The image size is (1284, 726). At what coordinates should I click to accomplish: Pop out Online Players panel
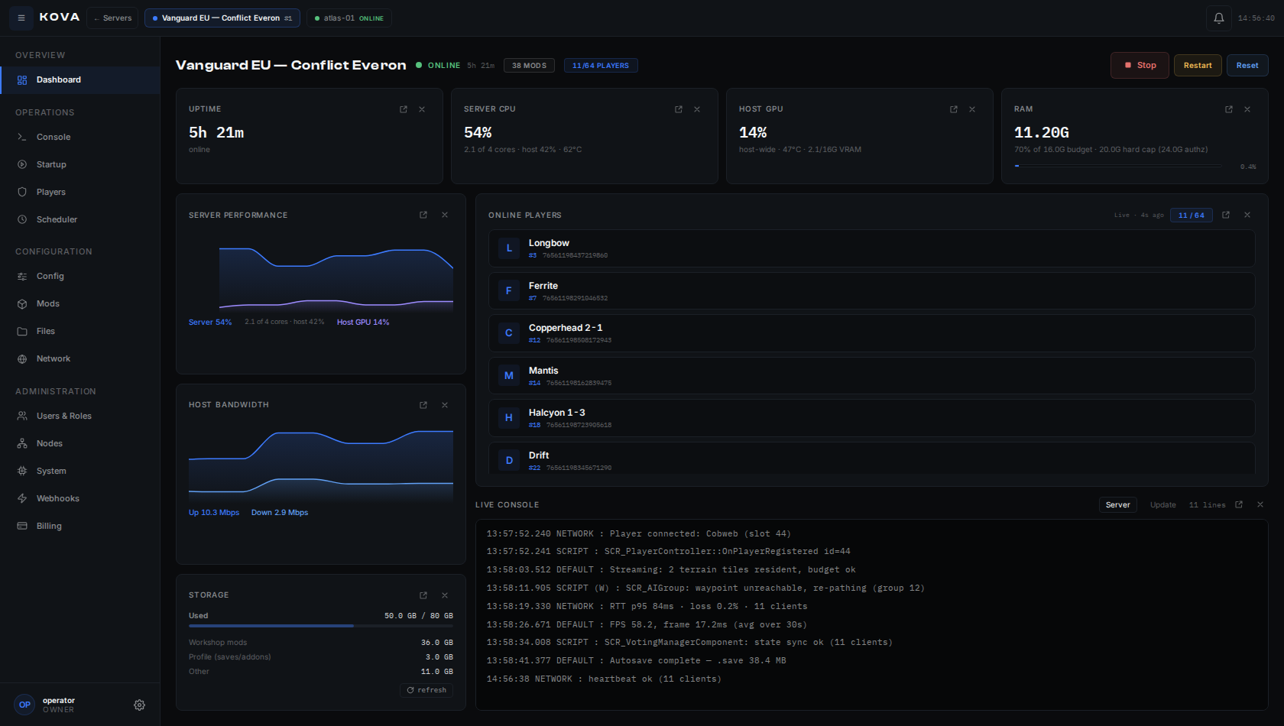point(1226,215)
